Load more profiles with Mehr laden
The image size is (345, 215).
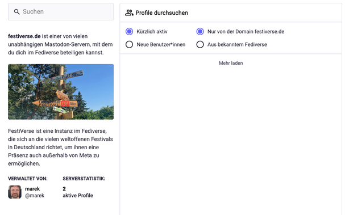click(x=231, y=63)
